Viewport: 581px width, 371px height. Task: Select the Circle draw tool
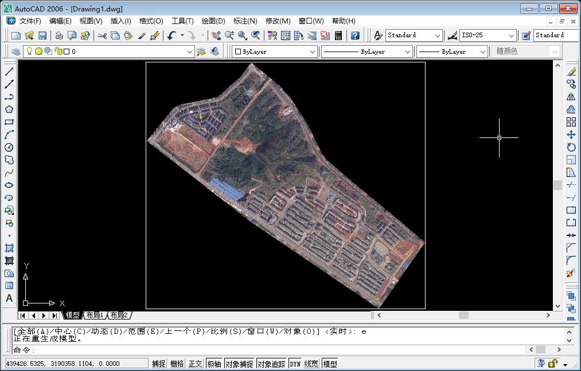click(x=9, y=147)
